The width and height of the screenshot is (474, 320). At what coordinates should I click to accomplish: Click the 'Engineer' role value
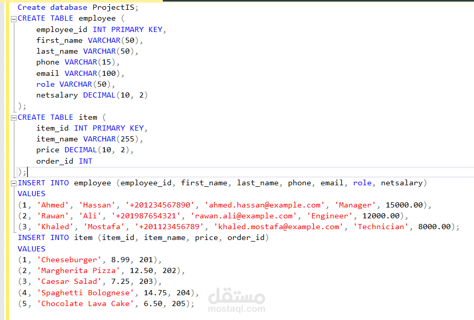329,216
